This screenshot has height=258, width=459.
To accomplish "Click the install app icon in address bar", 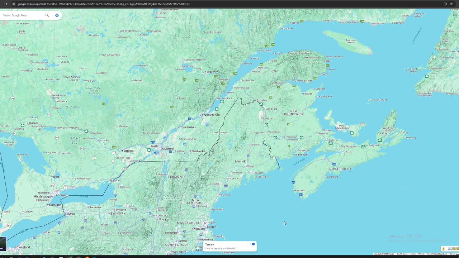I will tap(445, 4).
